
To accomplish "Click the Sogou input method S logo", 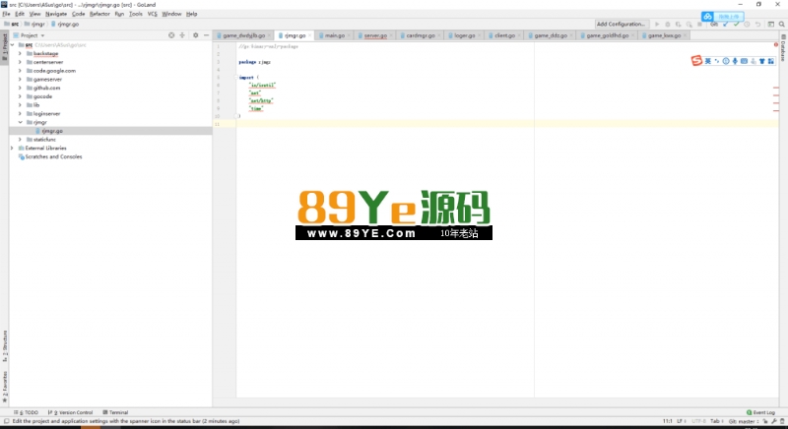I will pos(696,61).
